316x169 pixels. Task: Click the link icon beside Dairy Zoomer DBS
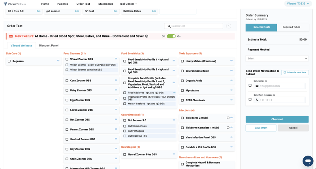coord(116,90)
